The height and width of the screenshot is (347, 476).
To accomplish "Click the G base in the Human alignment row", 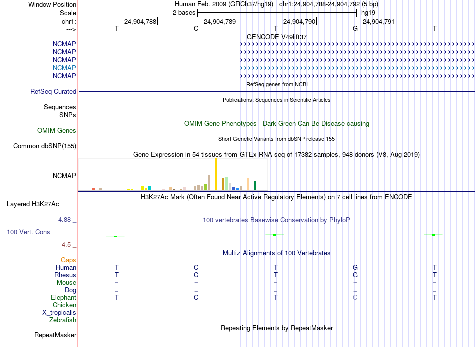I will tap(355, 267).
